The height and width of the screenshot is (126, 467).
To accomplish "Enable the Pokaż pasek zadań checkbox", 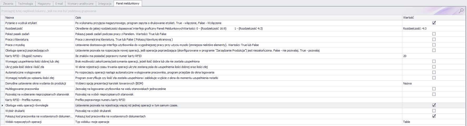I will click(x=434, y=34).
